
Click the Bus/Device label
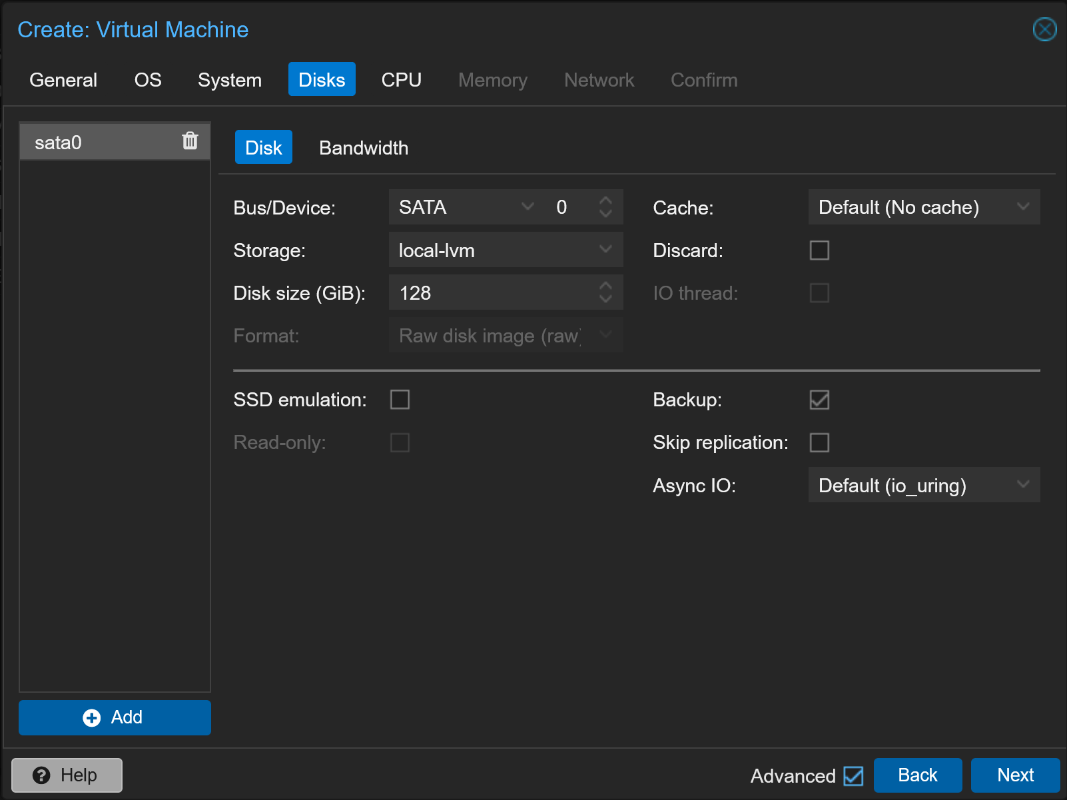pyautogui.click(x=284, y=208)
